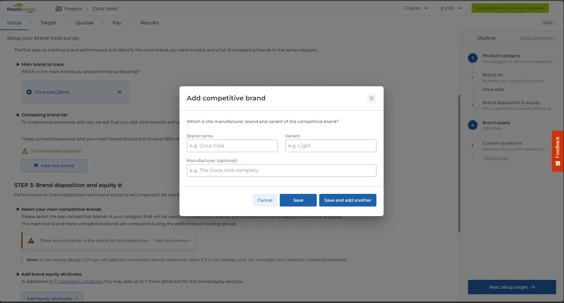Viewport: 564px width, 303px height.
Task: Expand the Add equity attributes dropdown
Action: (52, 298)
